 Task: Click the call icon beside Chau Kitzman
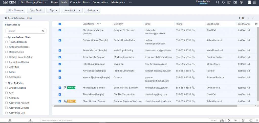point(66,101)
